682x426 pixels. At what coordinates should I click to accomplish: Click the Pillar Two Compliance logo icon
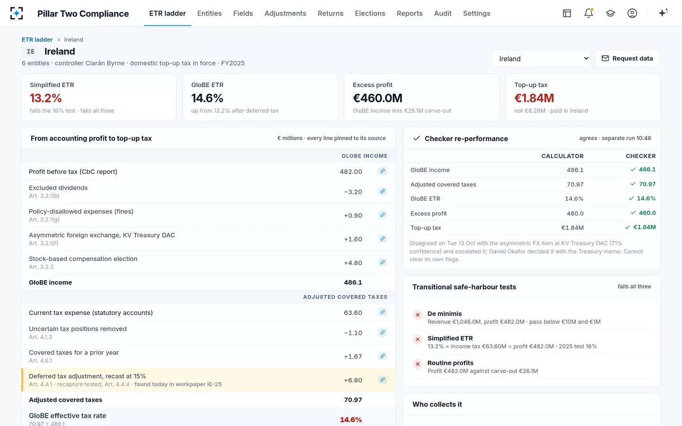[x=17, y=13]
